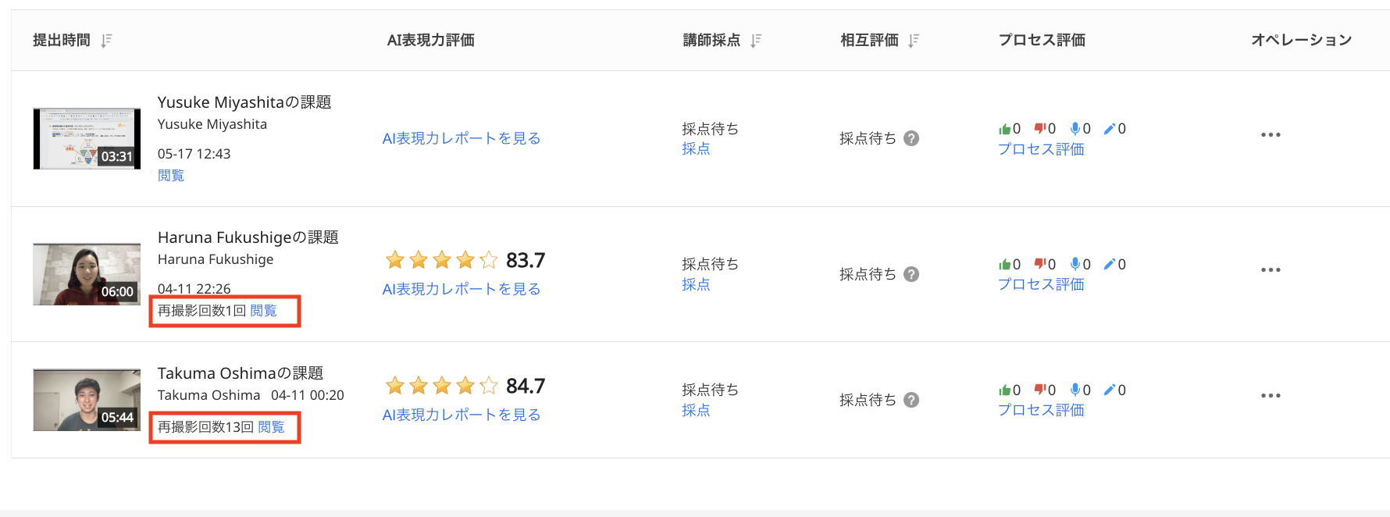Open プロセス評価 link for Haruna Fukushige

[x=1041, y=284]
